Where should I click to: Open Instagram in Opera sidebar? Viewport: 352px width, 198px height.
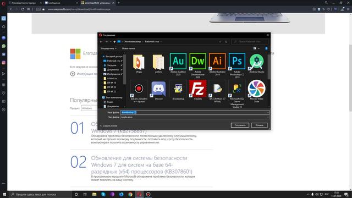click(x=4, y=63)
